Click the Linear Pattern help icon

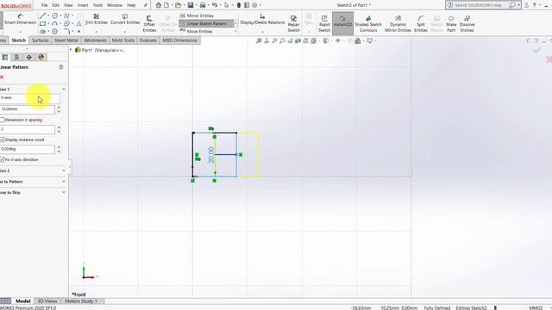pyautogui.click(x=61, y=67)
